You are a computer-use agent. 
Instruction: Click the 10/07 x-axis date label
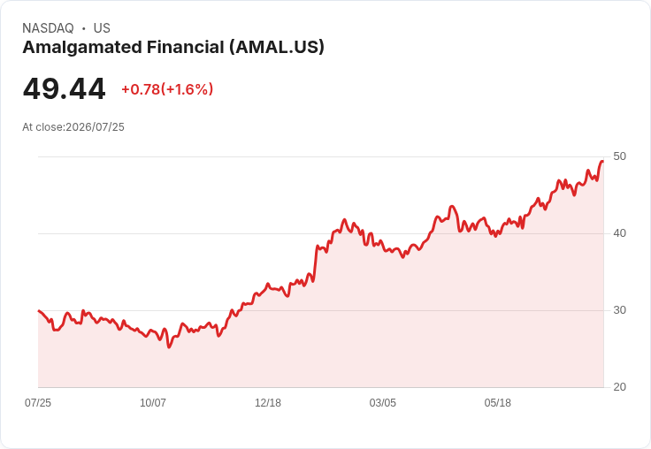point(153,402)
